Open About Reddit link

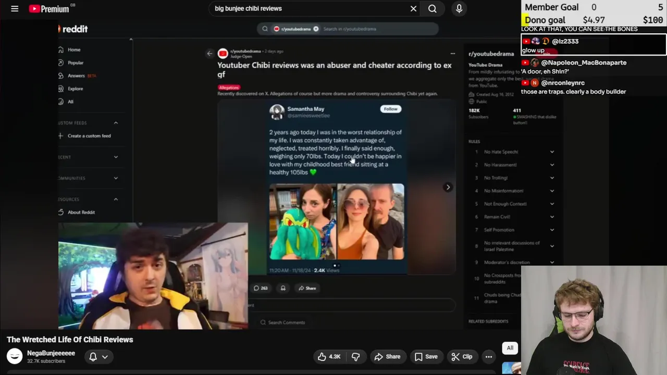[77, 213]
